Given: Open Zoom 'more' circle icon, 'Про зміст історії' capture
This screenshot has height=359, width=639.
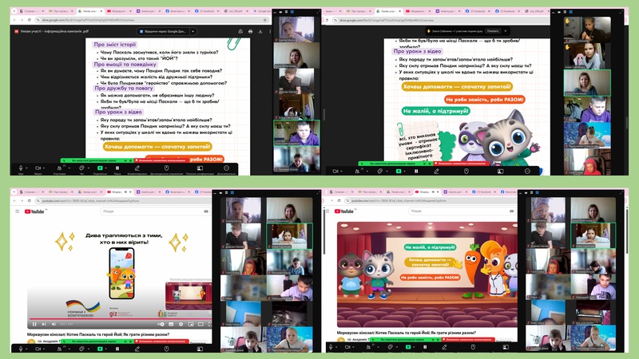Looking at the screenshot, I should [227, 168].
